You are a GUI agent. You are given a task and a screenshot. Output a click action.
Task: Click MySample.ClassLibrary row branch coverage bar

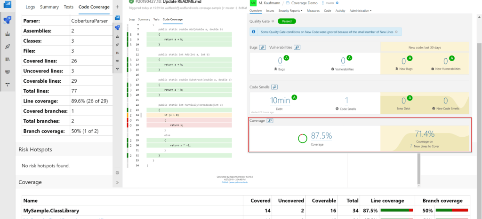451,211
